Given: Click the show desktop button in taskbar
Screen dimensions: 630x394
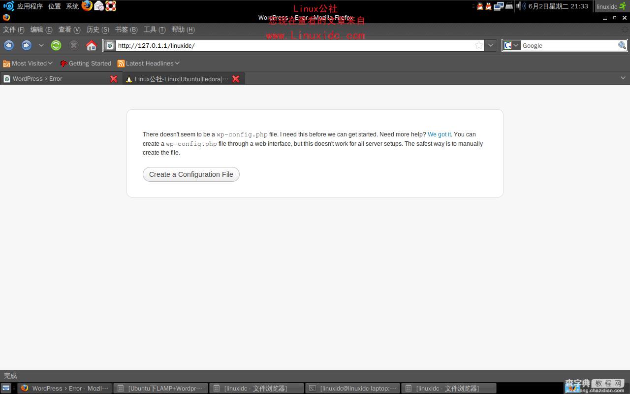Looking at the screenshot, I should pyautogui.click(x=5, y=388).
